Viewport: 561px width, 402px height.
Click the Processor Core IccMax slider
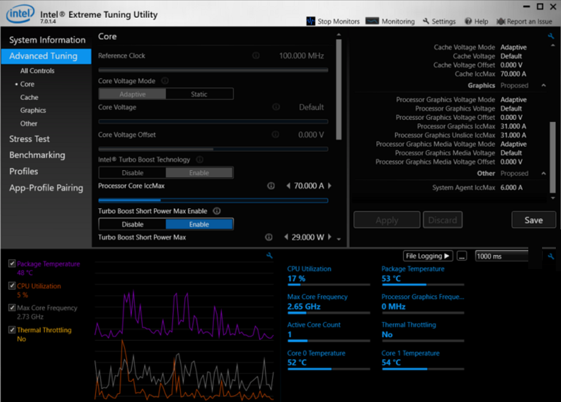coord(213,201)
